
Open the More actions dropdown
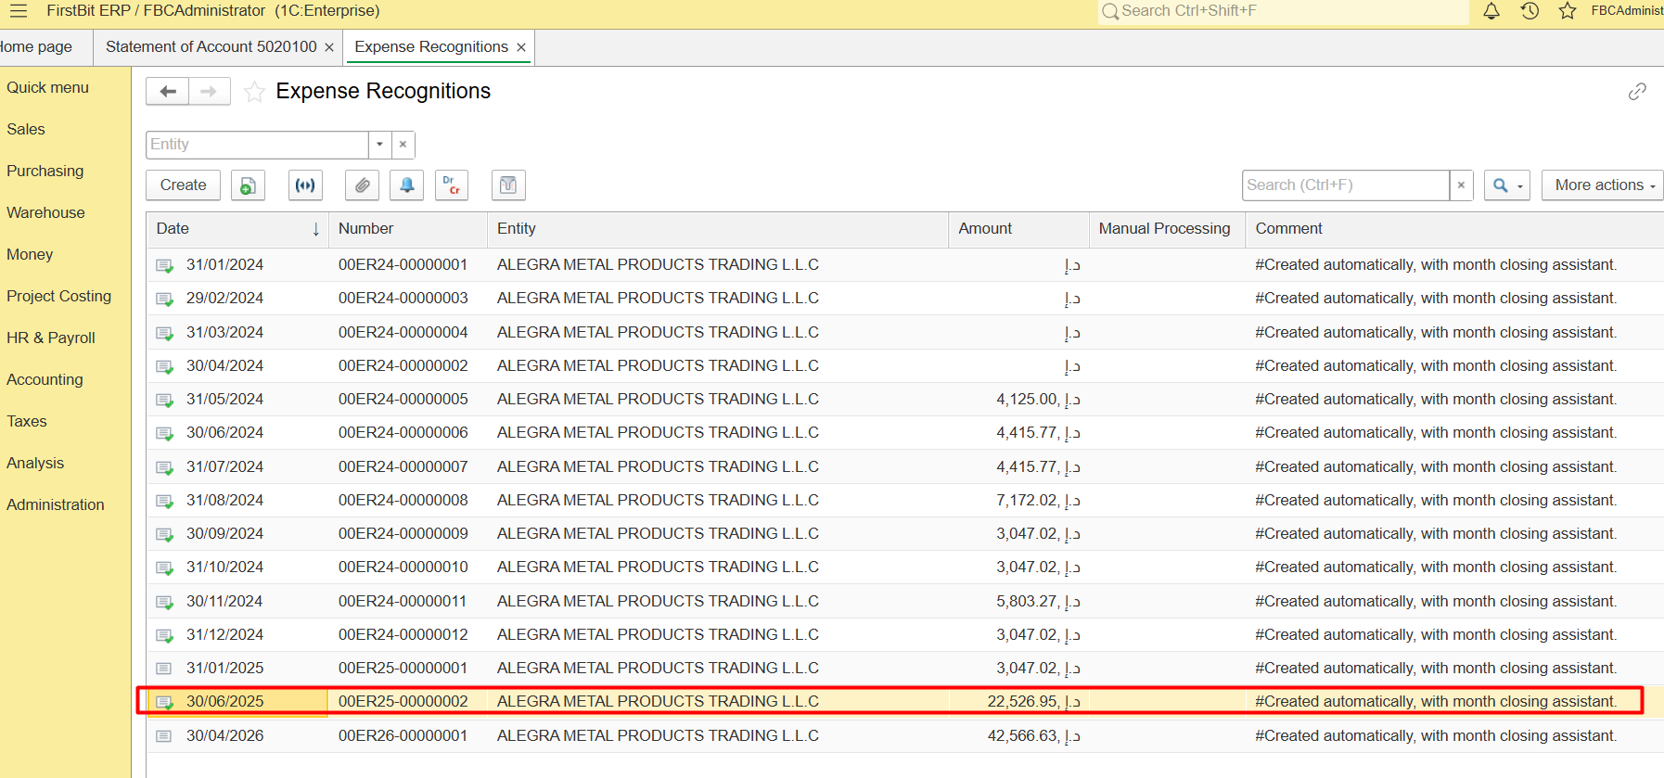[1603, 185]
